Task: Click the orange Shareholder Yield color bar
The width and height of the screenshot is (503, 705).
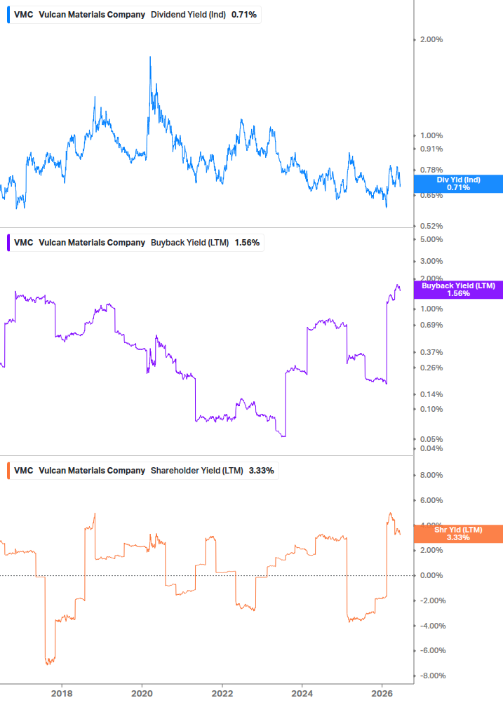Action: click(8, 471)
